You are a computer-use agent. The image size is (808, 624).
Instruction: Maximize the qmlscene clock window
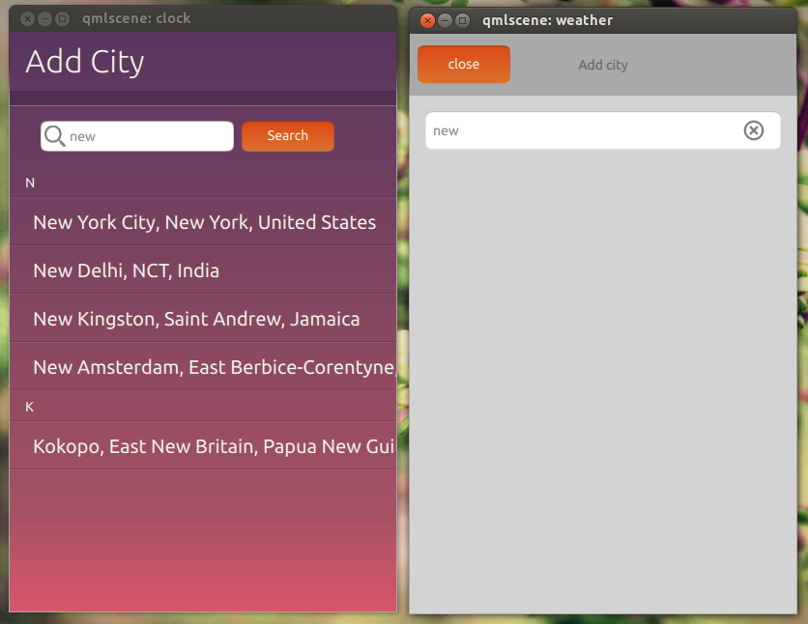coord(62,18)
